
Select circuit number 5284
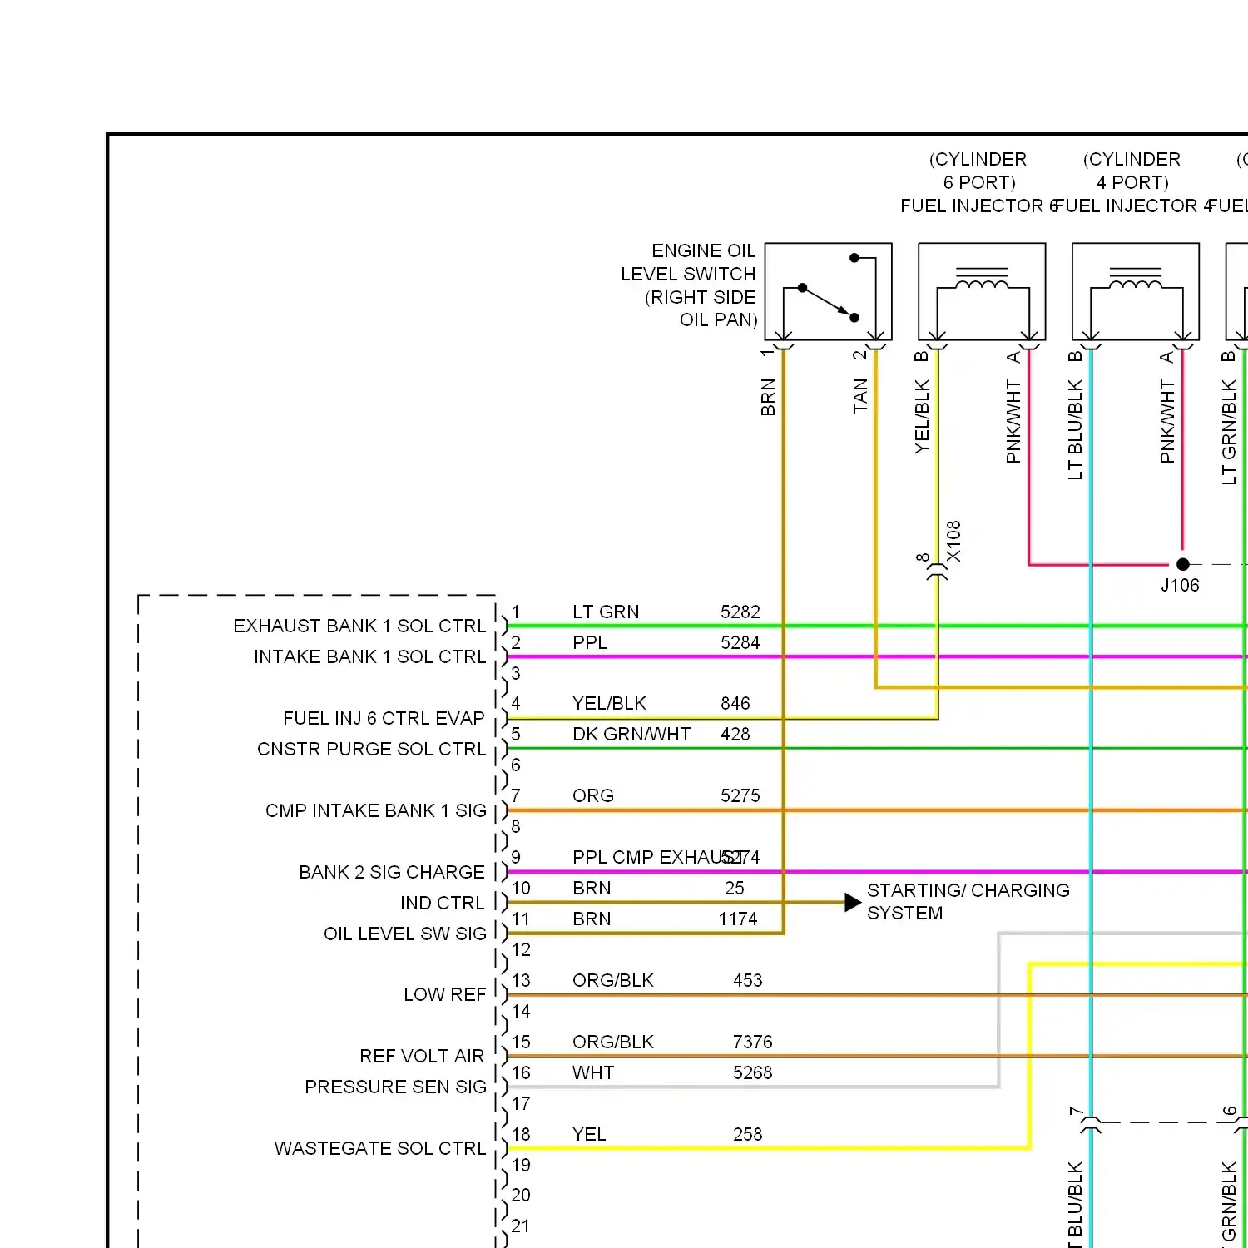point(740,642)
